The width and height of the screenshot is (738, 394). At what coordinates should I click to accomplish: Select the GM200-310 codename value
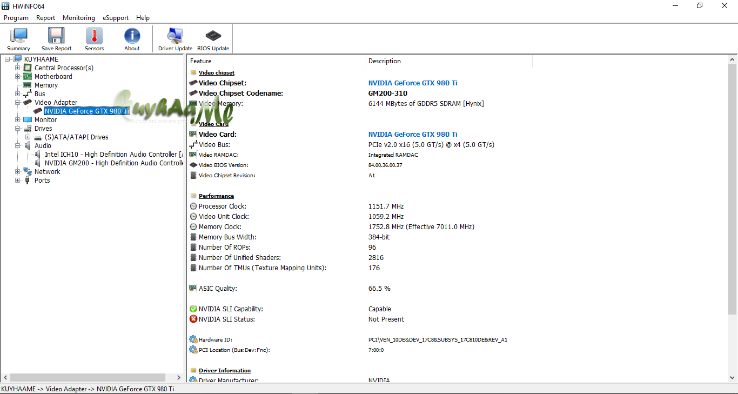[x=388, y=93]
